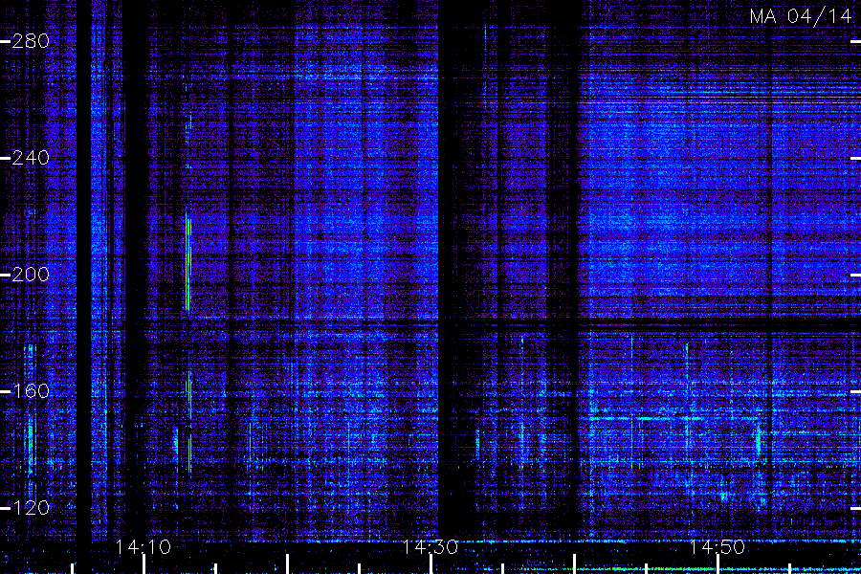Image resolution: width=861 pixels, height=574 pixels.
Task: Click the 120 frequency axis label
Action: coord(31,508)
